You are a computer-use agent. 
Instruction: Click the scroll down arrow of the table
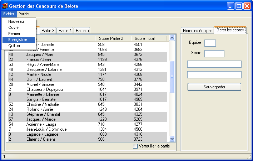point(172,139)
